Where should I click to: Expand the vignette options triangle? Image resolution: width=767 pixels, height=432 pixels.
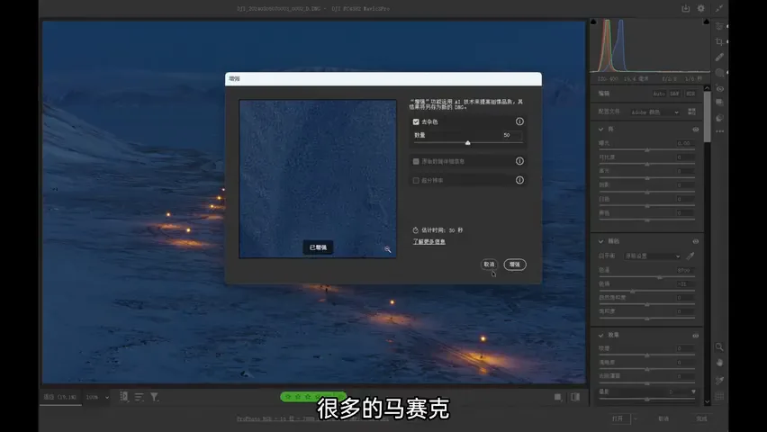click(693, 391)
